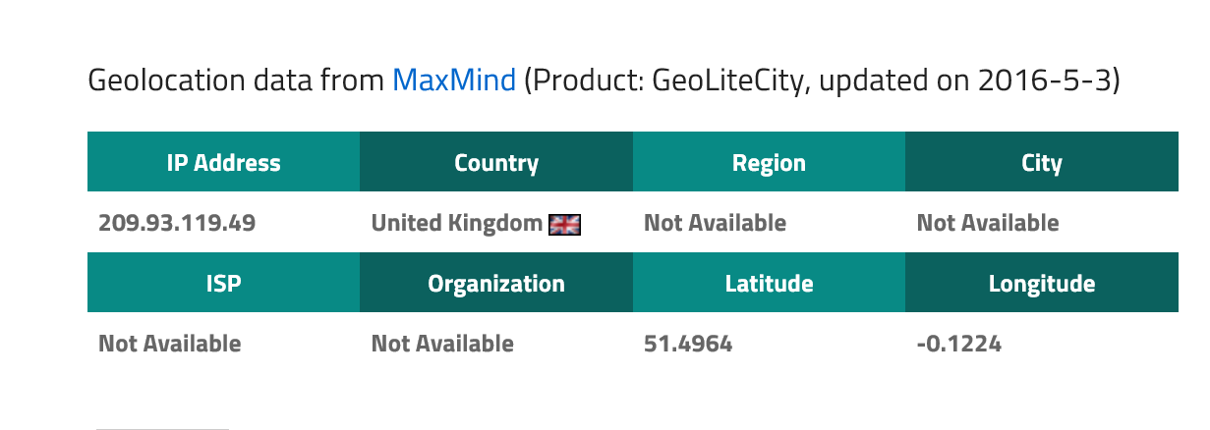Viewport: 1210px width, 430px height.
Task: Click the Latitude column header
Action: [x=769, y=285]
